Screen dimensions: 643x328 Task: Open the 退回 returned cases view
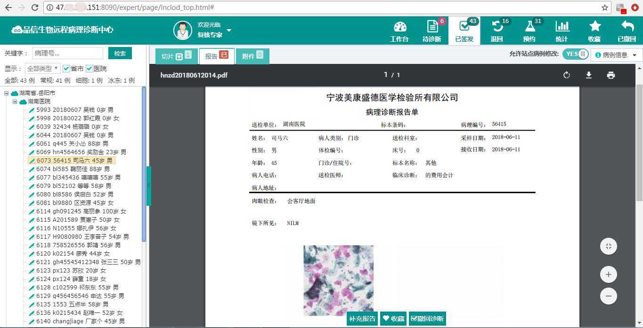[497, 30]
